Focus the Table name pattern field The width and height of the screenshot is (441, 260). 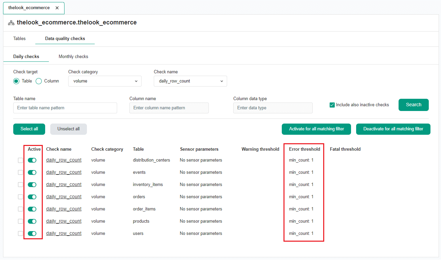tap(65, 108)
